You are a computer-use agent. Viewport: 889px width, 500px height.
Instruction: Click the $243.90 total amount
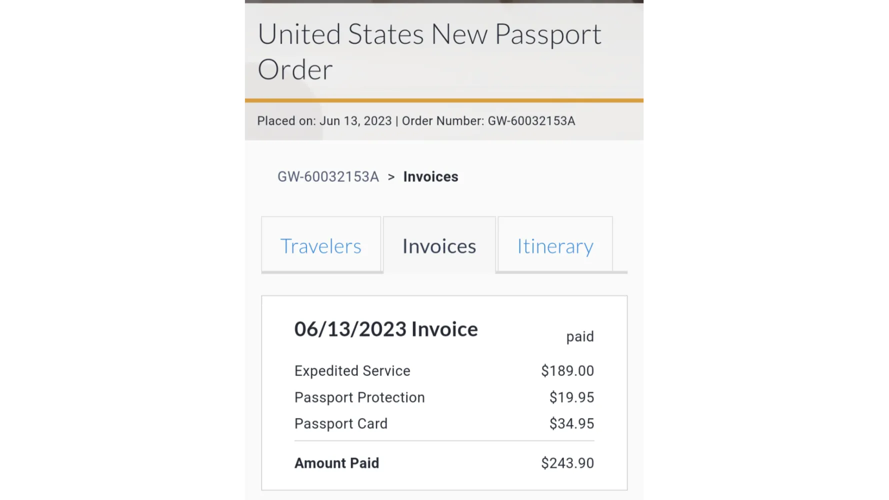pyautogui.click(x=567, y=463)
